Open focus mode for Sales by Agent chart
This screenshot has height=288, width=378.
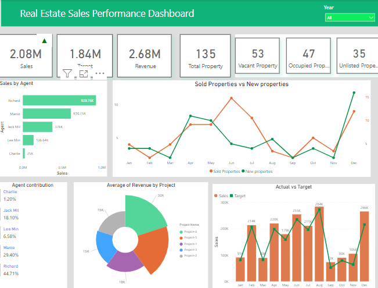pyautogui.click(x=84, y=74)
